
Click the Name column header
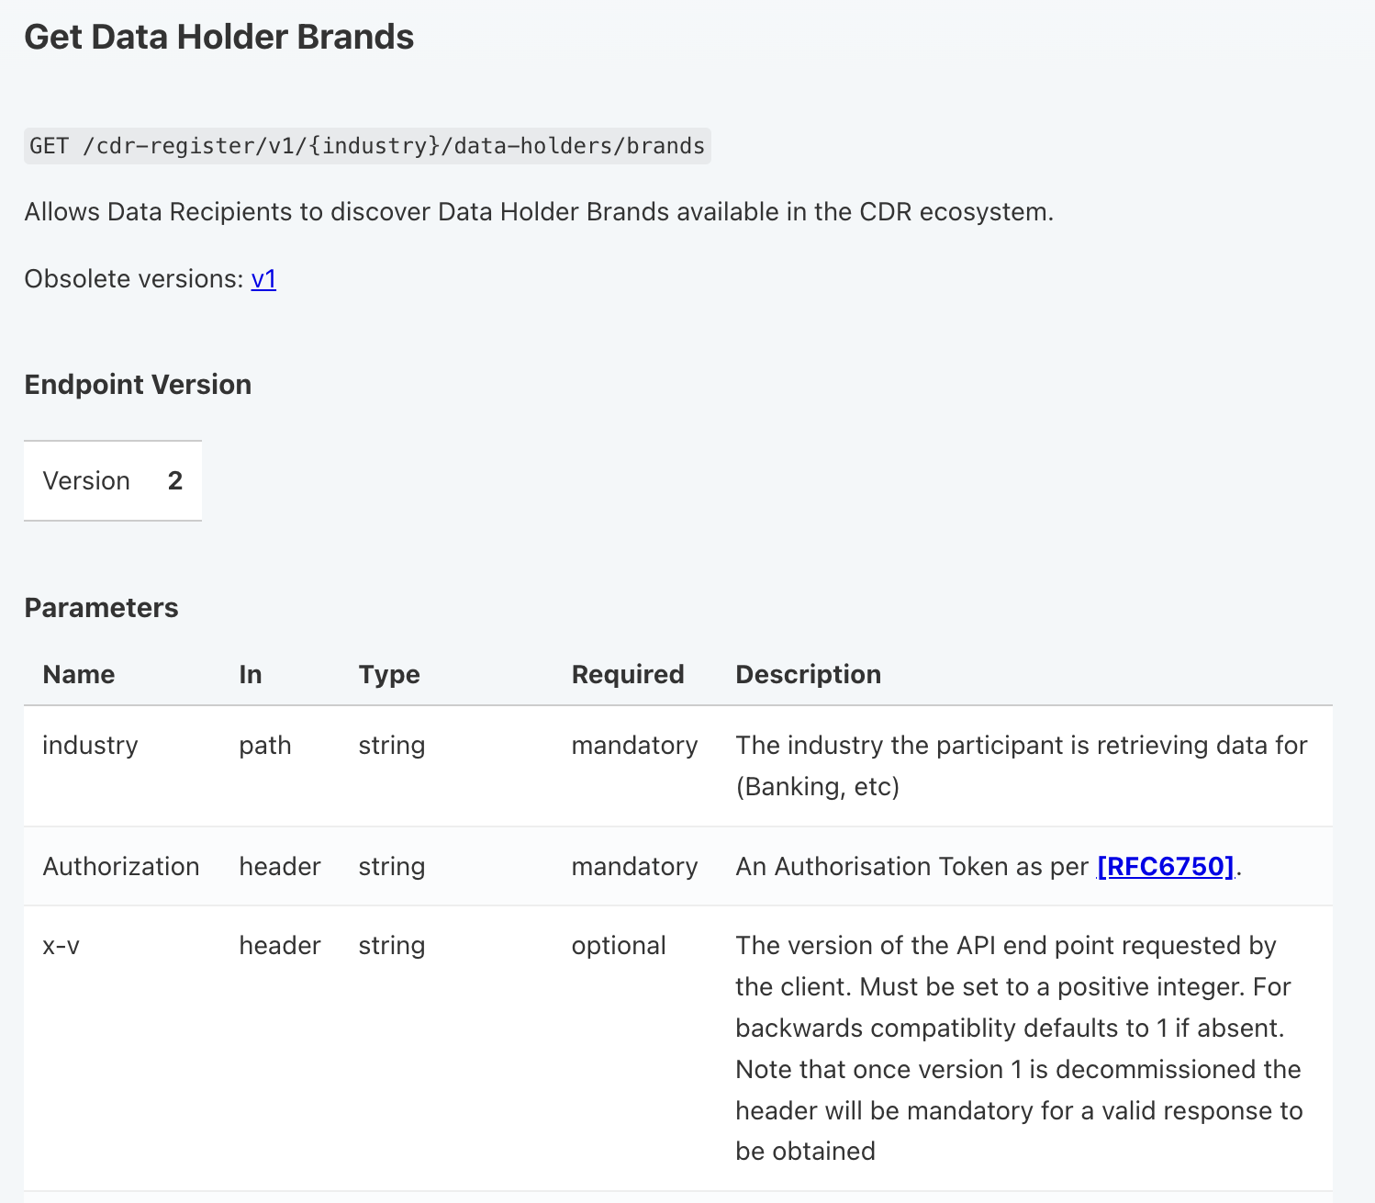pos(78,674)
